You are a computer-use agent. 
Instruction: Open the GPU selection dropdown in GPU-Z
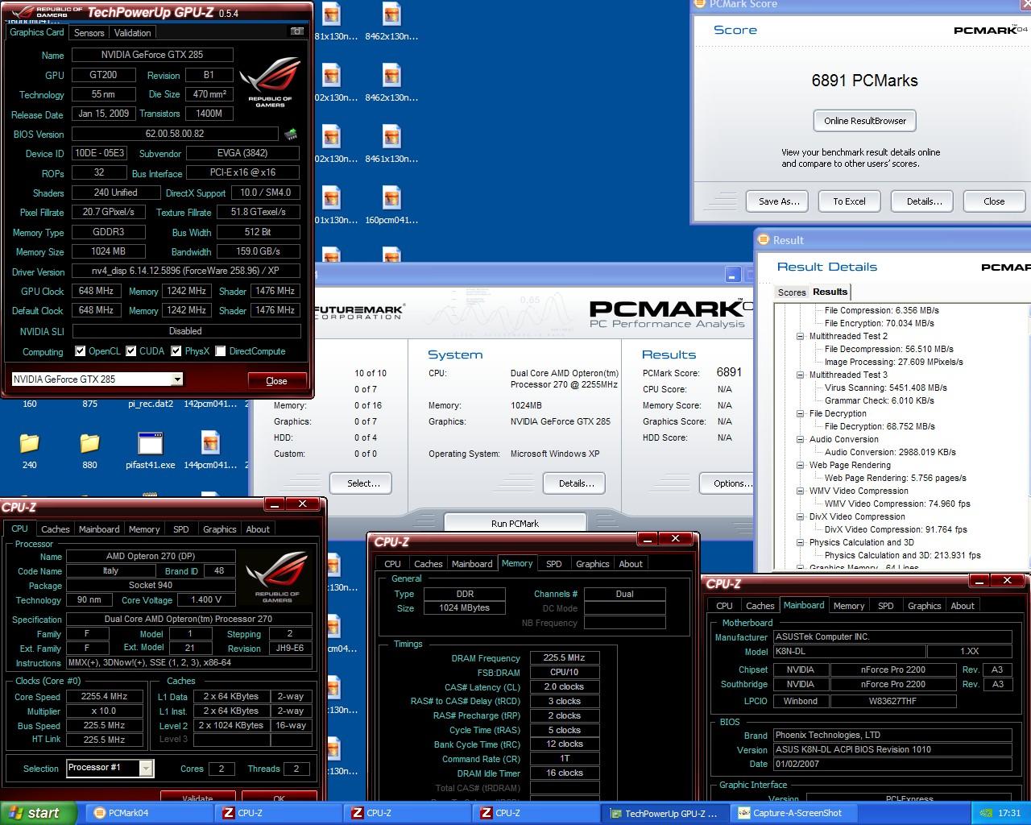point(176,379)
